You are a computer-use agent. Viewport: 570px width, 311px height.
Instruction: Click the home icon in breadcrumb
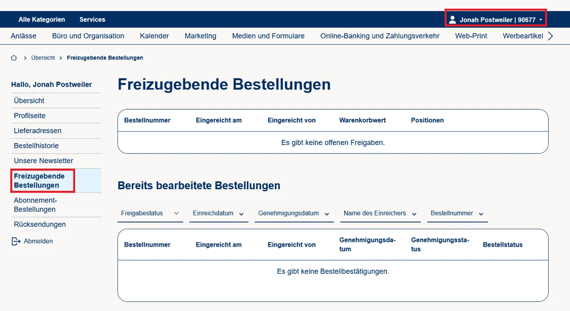pyautogui.click(x=14, y=58)
